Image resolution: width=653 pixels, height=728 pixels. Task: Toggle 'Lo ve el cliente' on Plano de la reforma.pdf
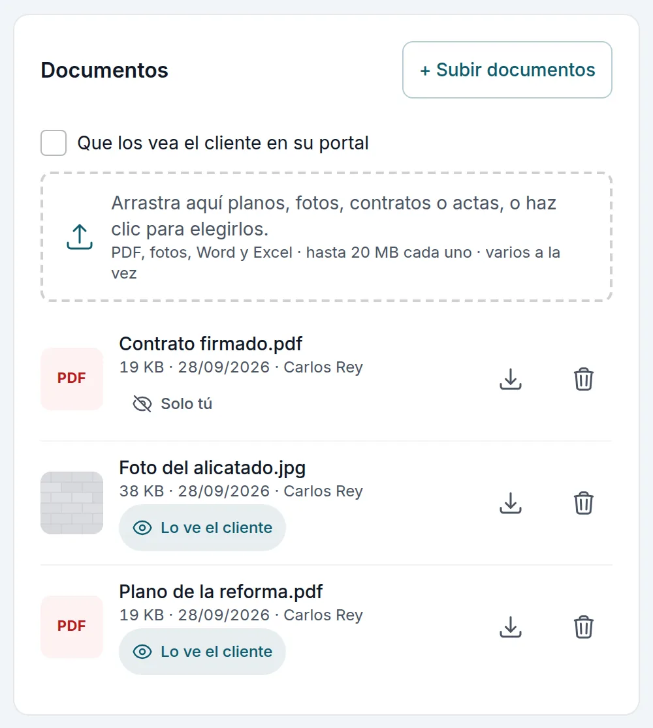pos(202,652)
